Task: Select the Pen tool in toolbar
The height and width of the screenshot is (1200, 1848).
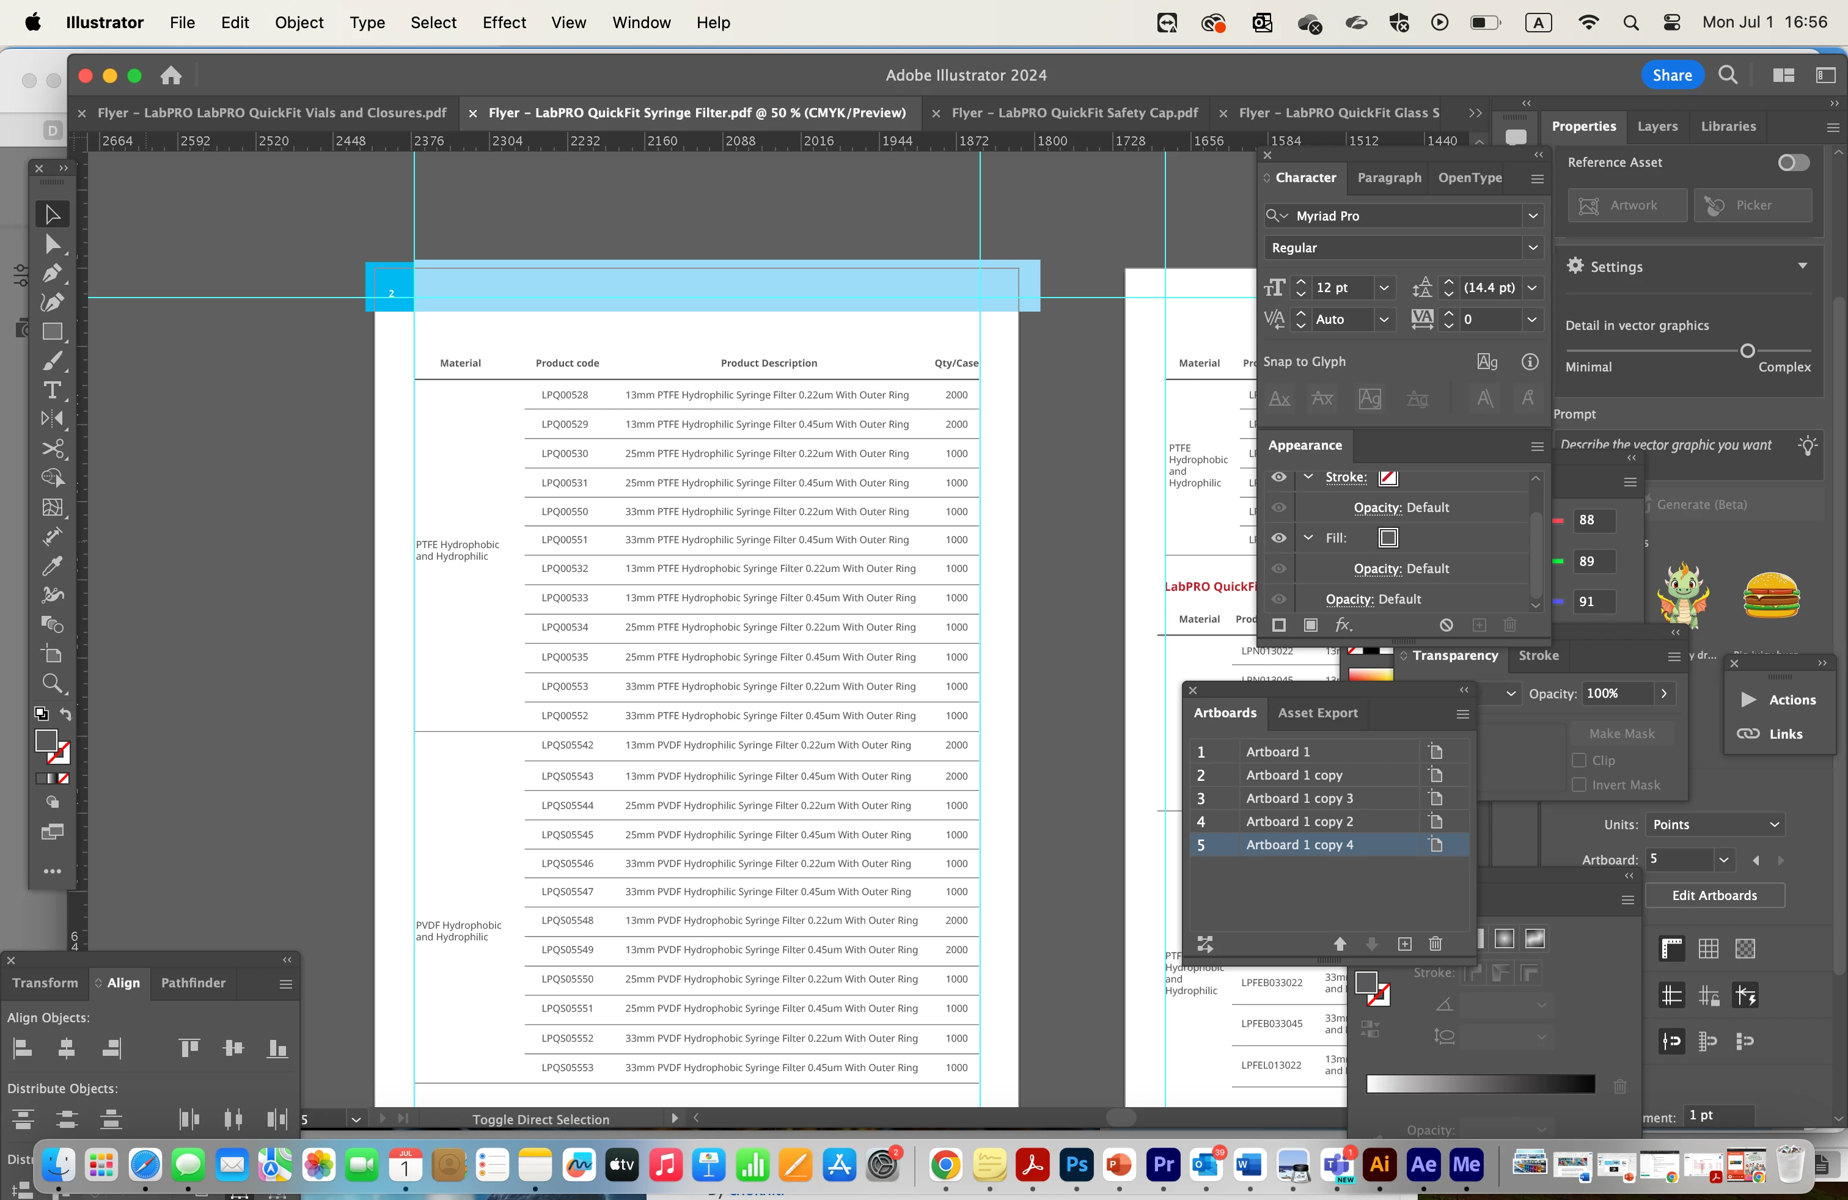Action: (x=51, y=273)
